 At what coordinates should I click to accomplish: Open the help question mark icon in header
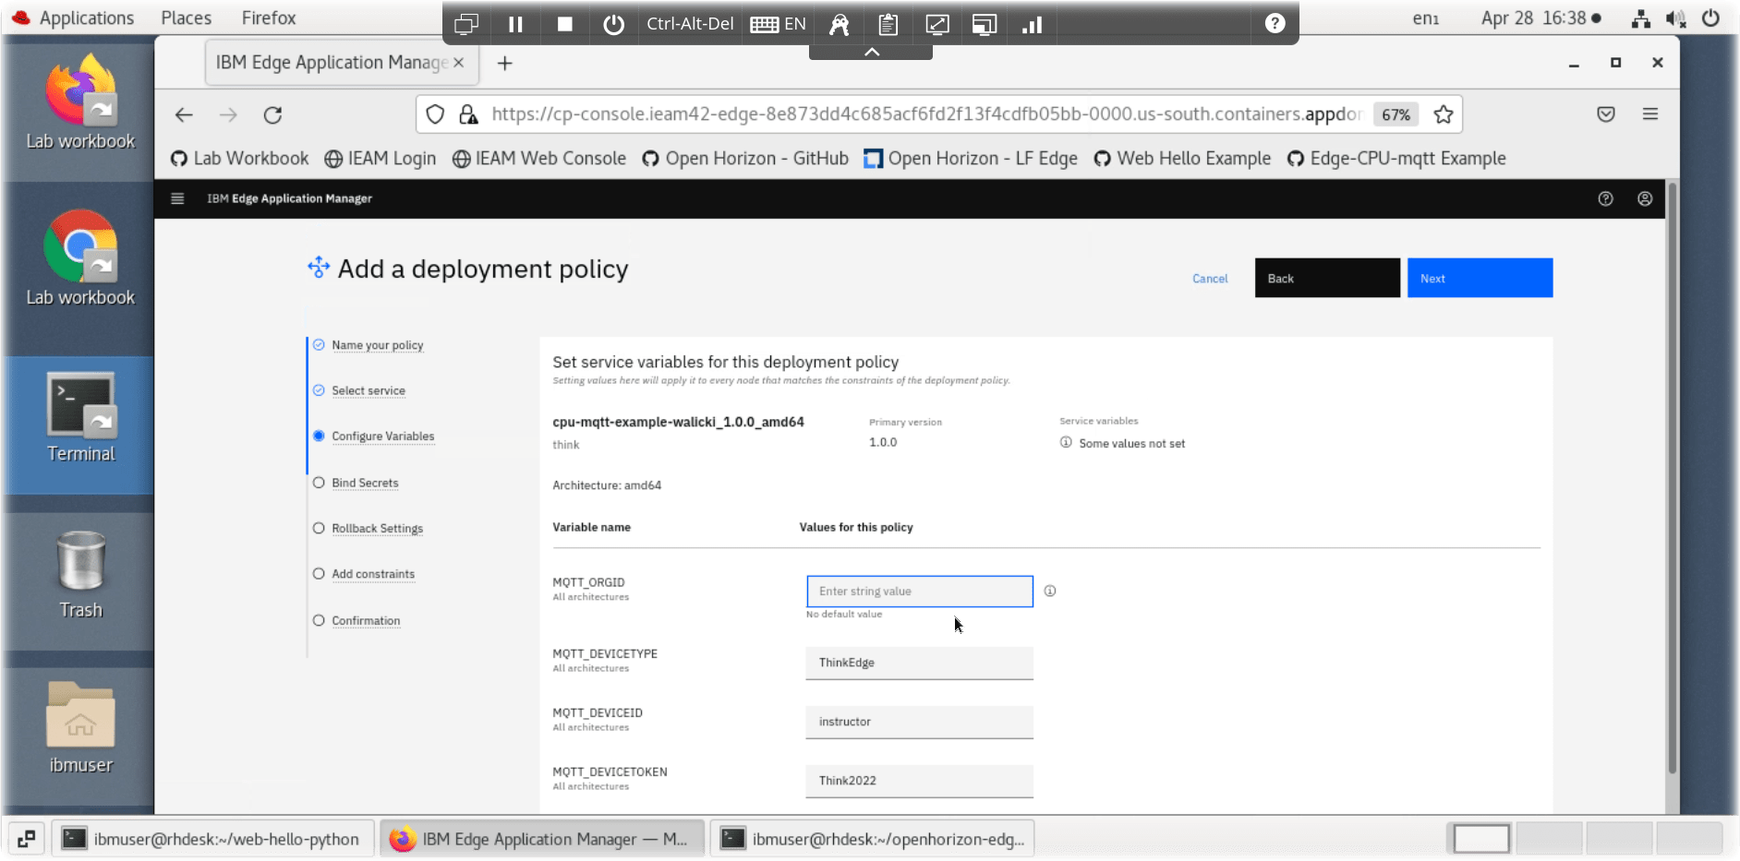(1605, 198)
